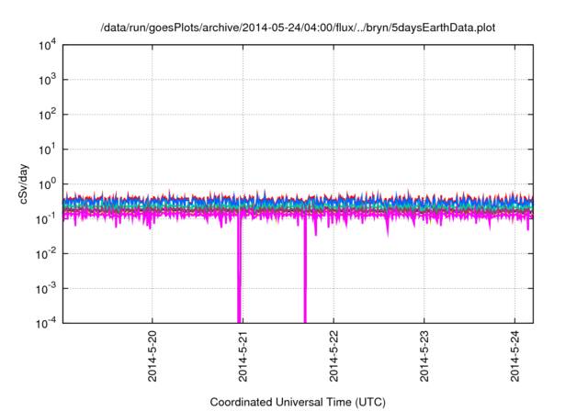Click the 10^4 y-axis tick label
The image size is (588, 411).
coord(48,45)
